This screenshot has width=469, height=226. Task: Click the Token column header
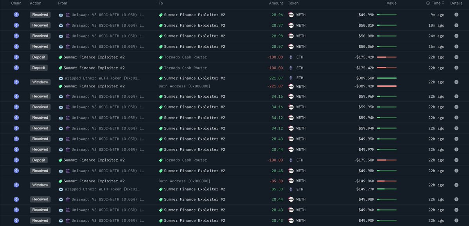pos(293,3)
